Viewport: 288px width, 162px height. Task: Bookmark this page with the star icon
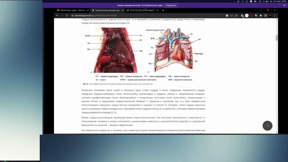236,16
